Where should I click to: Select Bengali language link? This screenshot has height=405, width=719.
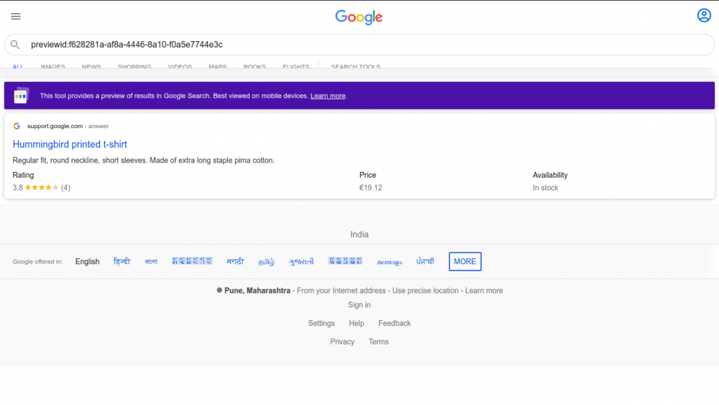151,261
